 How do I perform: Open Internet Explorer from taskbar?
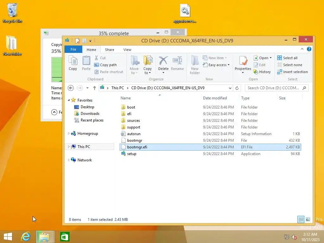click(26, 237)
